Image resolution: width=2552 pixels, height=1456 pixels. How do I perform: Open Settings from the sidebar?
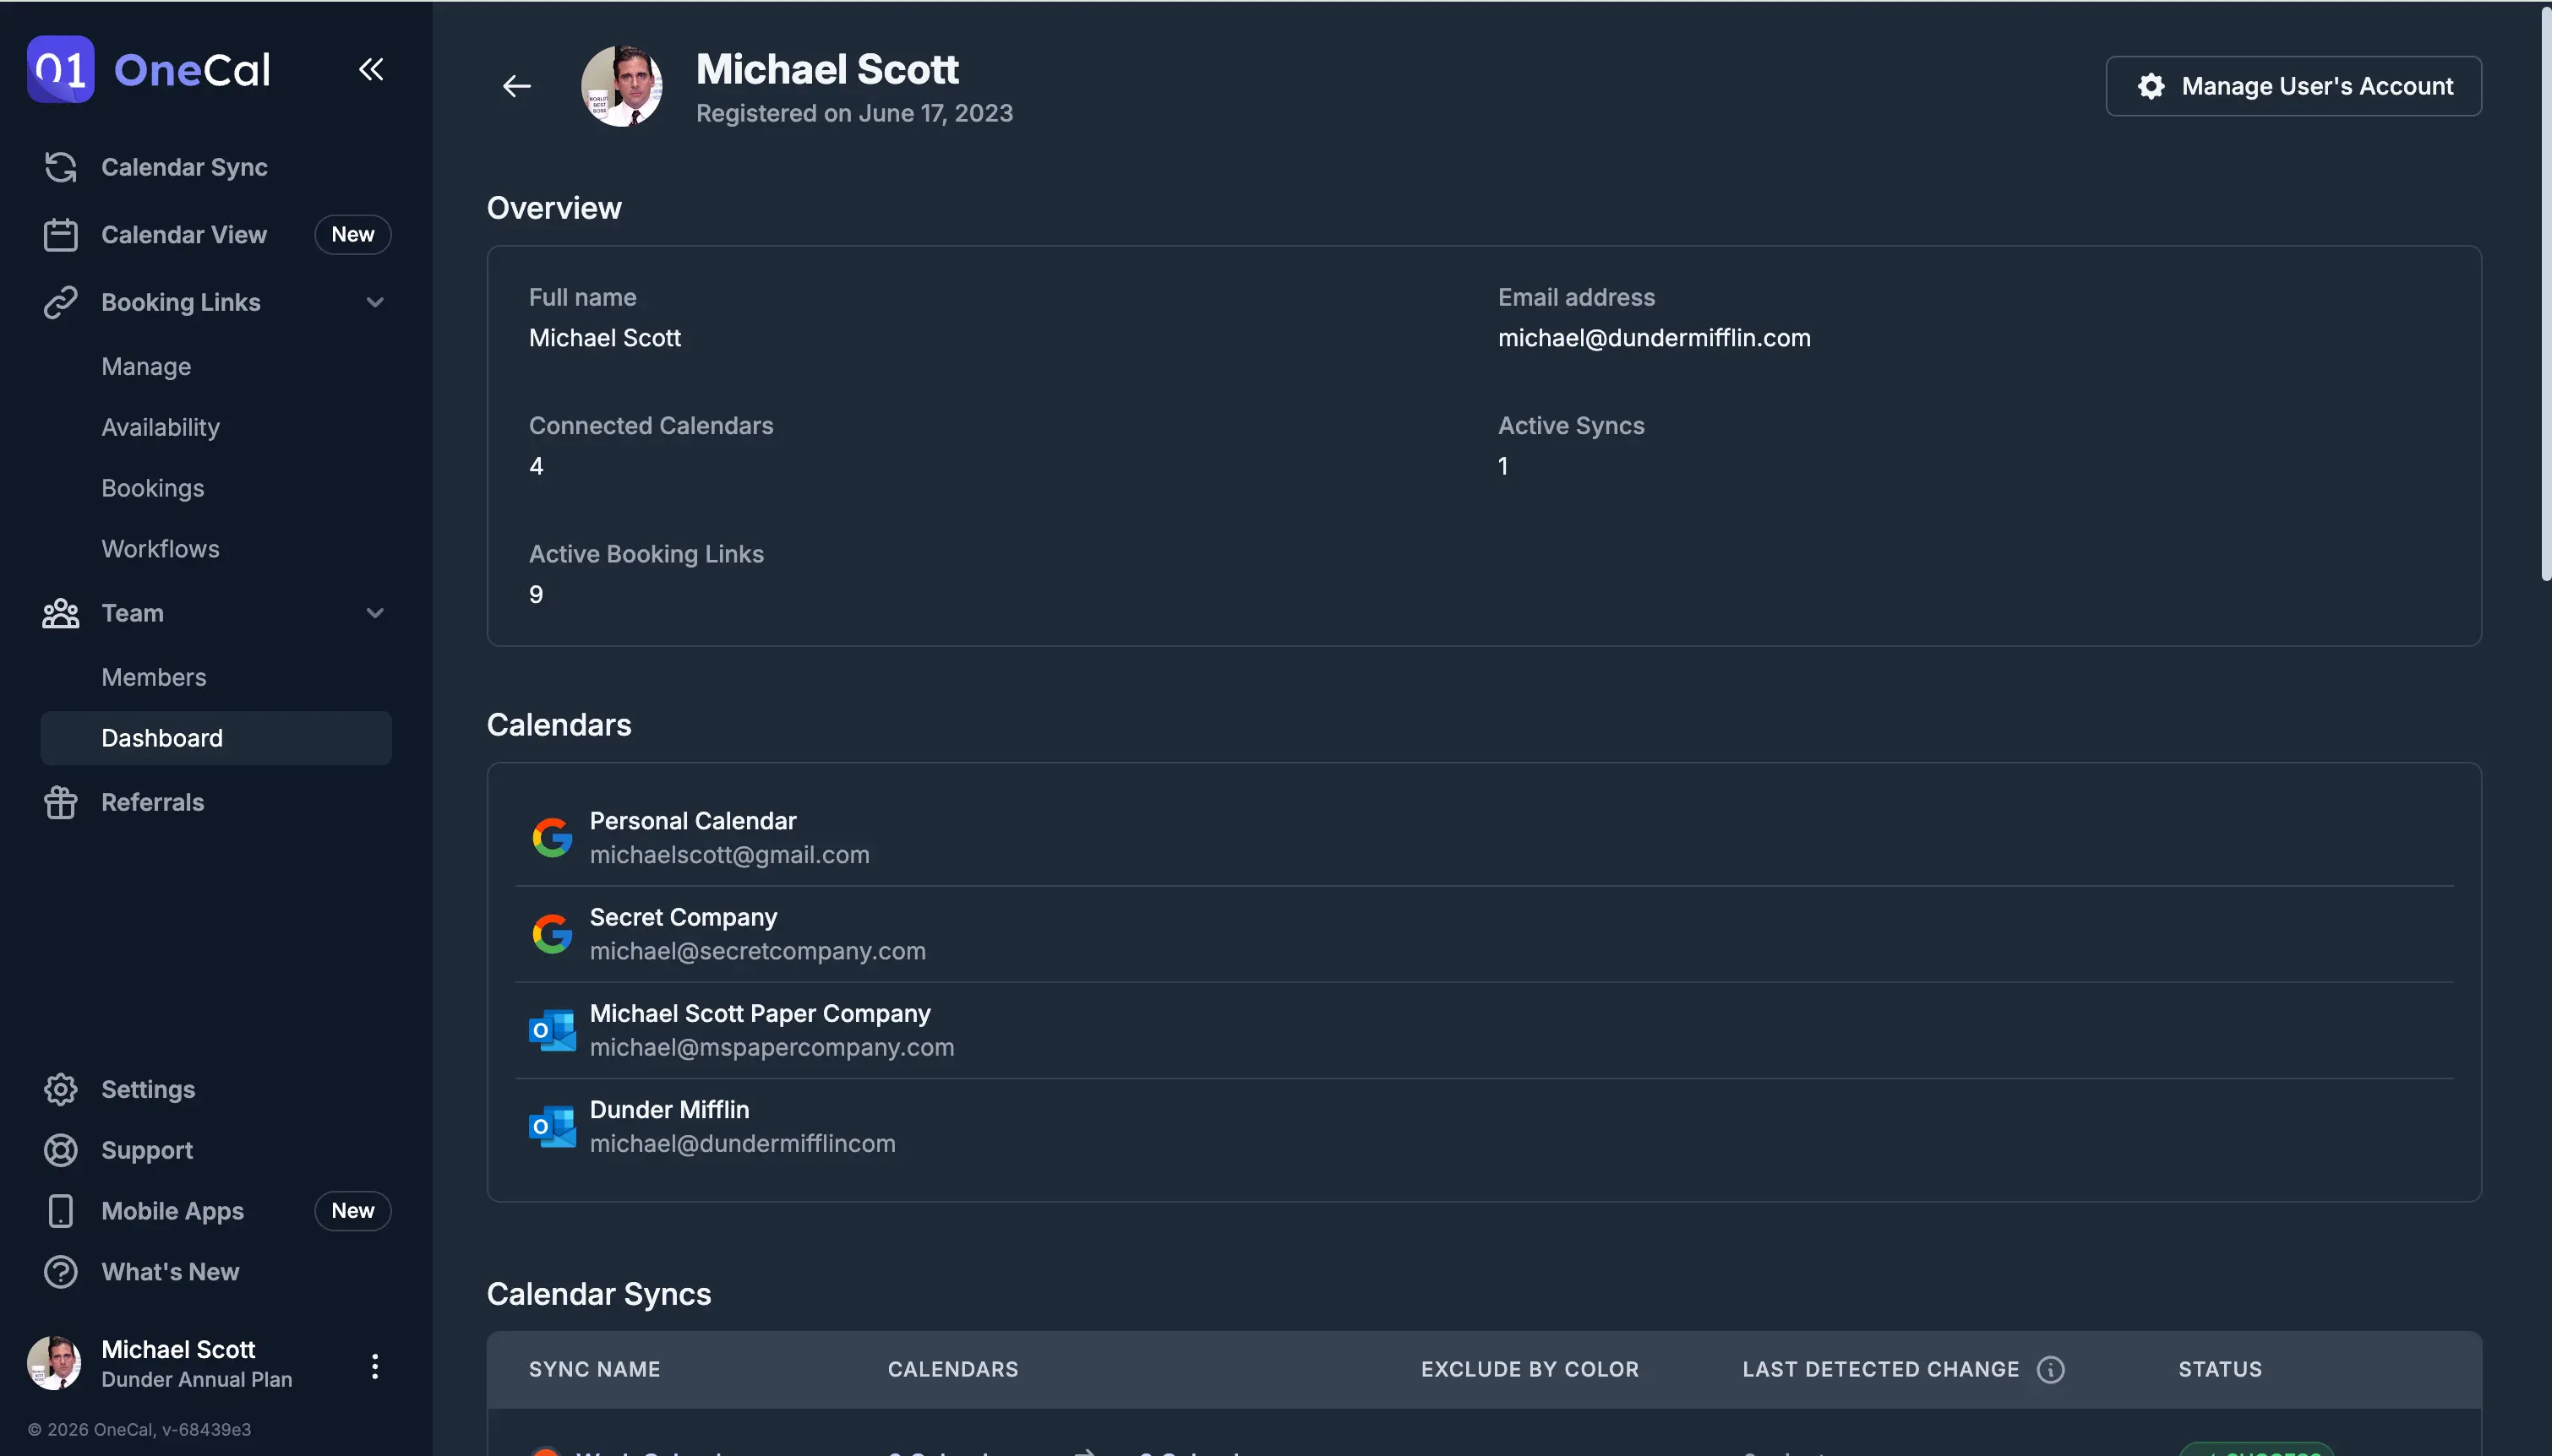coord(148,1089)
